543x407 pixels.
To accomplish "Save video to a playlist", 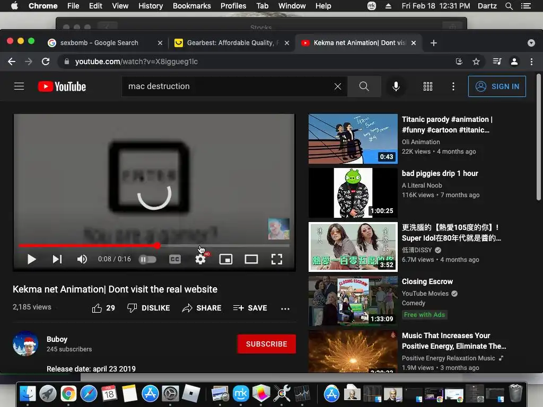I will [x=250, y=308].
